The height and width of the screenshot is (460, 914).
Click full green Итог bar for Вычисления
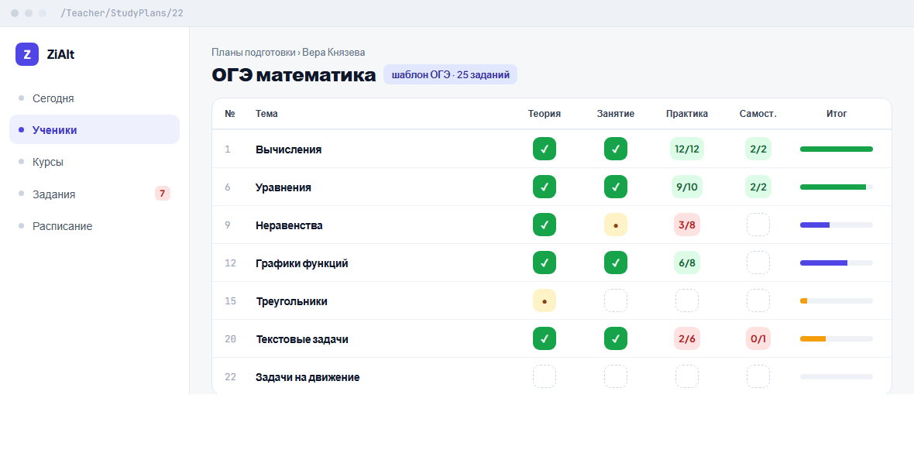click(x=837, y=149)
